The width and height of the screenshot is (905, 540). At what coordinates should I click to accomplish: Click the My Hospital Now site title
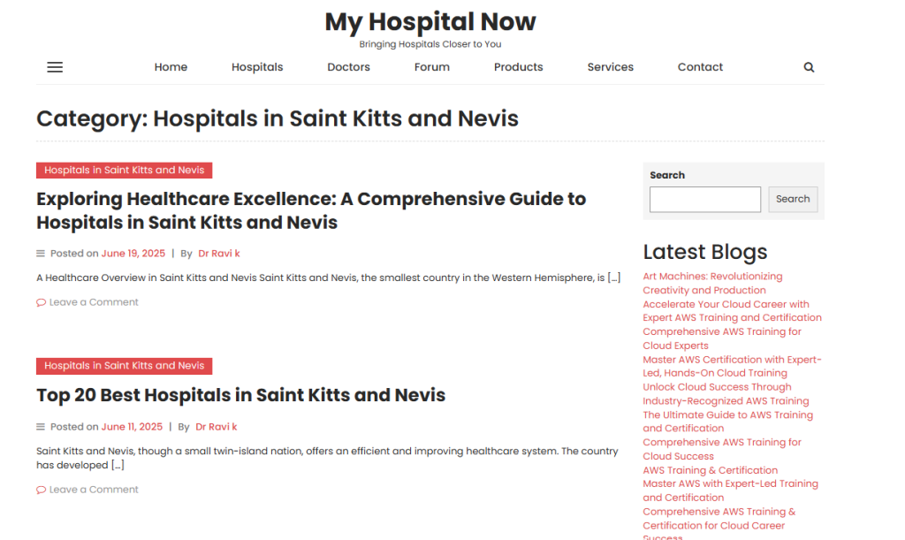(x=430, y=21)
